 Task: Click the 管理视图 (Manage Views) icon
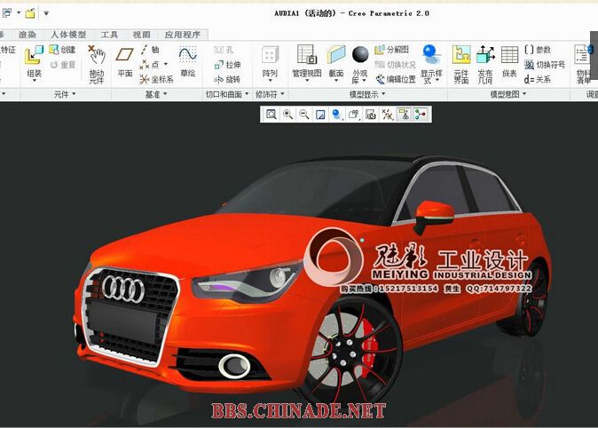coord(307,60)
